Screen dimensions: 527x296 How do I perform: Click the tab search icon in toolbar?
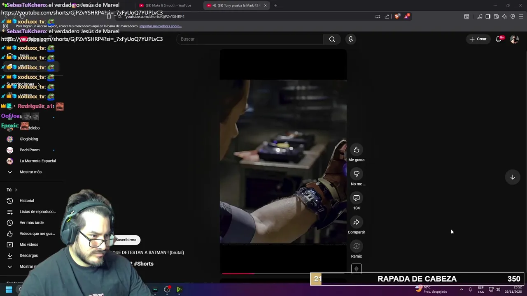point(466,16)
